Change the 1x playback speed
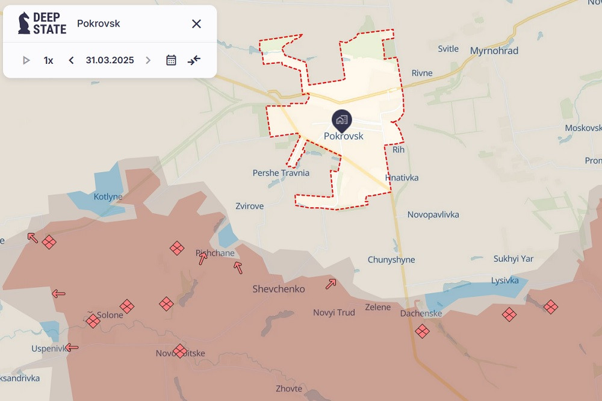 (x=48, y=60)
